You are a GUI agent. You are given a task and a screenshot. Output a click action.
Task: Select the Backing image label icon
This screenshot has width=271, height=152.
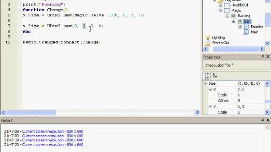233,16
